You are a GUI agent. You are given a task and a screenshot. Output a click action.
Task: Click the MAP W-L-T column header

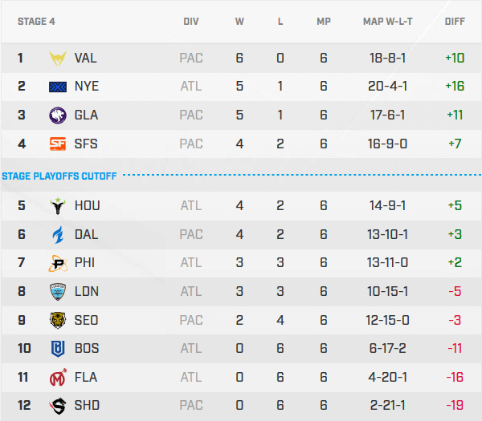click(x=389, y=22)
